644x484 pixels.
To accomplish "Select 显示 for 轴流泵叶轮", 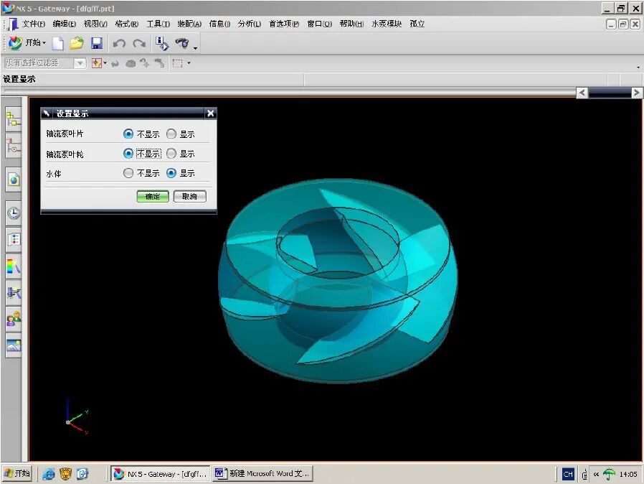I will pos(171,154).
